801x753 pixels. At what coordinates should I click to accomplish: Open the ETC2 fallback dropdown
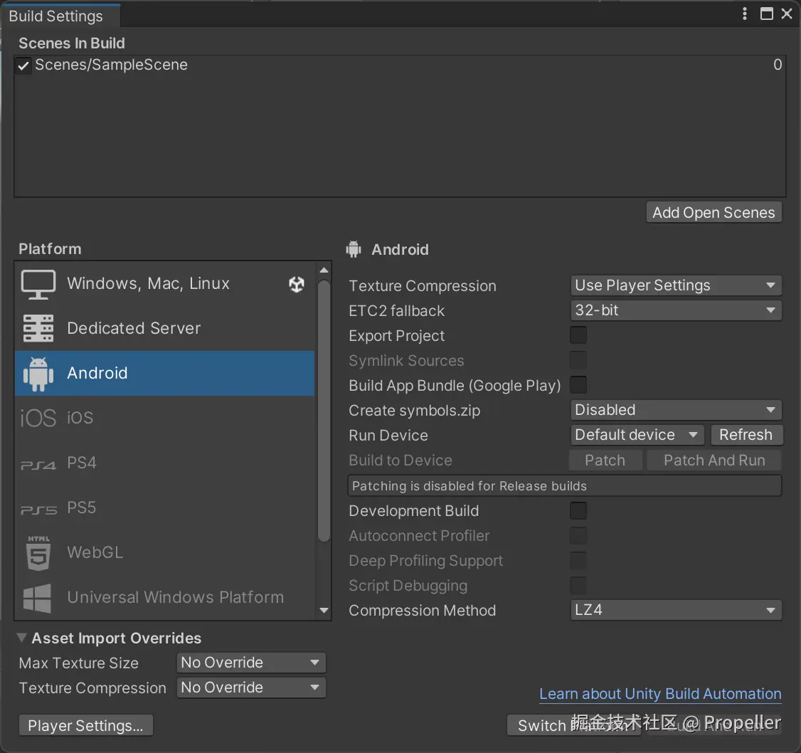click(676, 310)
